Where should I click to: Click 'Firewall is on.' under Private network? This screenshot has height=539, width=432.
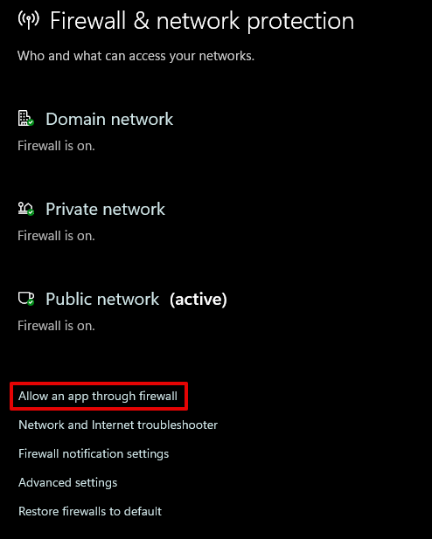tap(56, 236)
